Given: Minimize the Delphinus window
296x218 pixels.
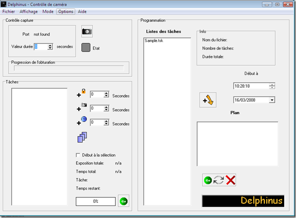Looking at the screenshot, I should 267,4.
